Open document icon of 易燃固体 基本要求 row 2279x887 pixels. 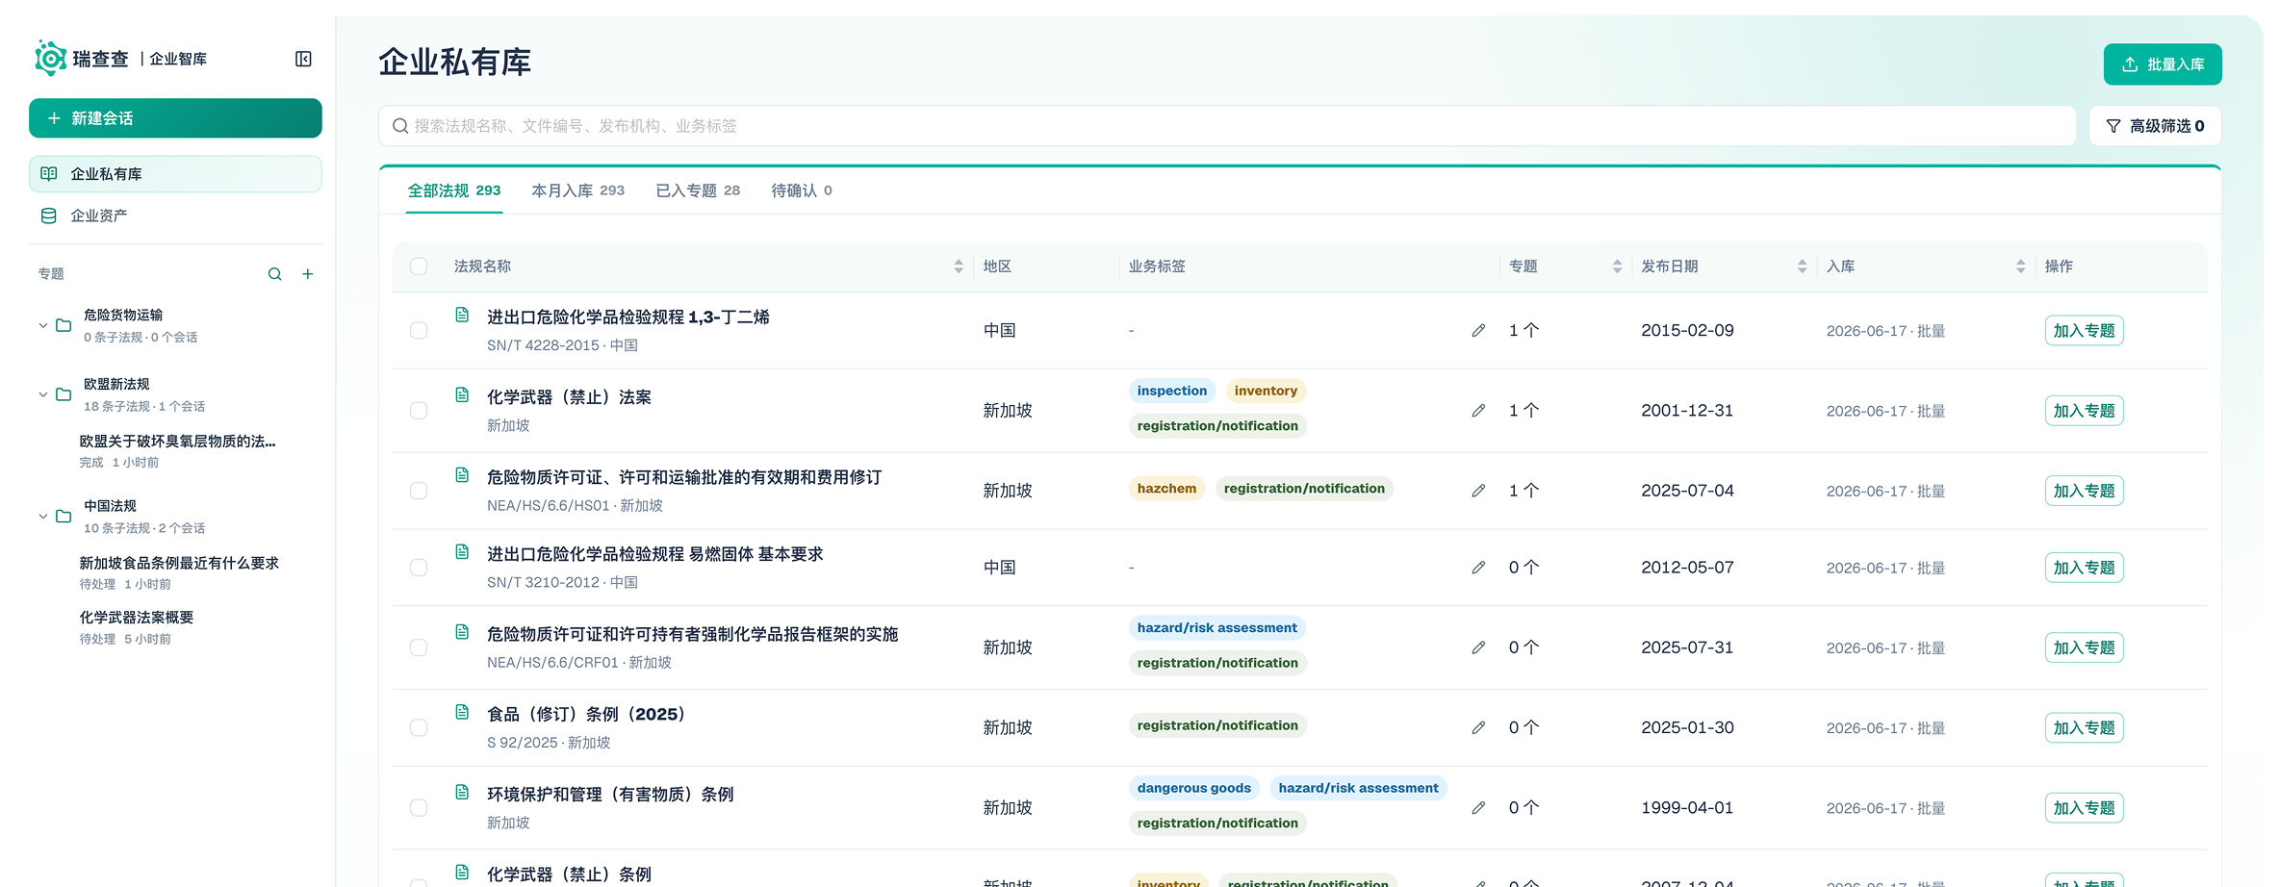[462, 551]
